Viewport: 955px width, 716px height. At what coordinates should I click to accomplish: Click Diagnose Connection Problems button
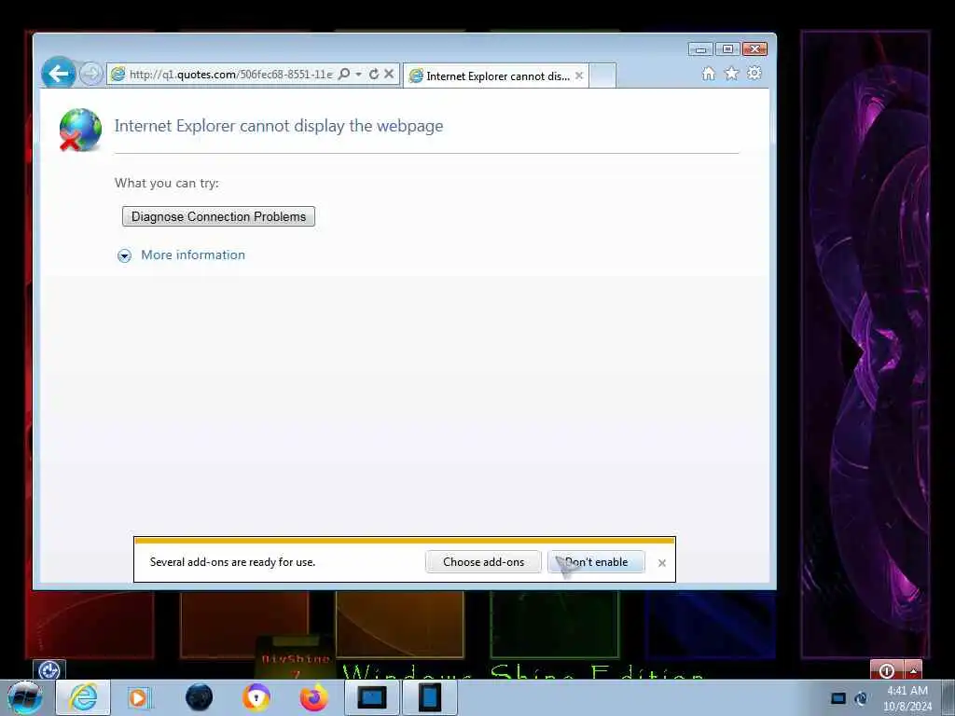point(218,216)
